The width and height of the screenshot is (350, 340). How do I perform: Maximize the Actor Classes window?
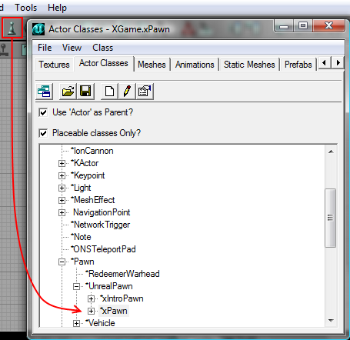coord(303,25)
